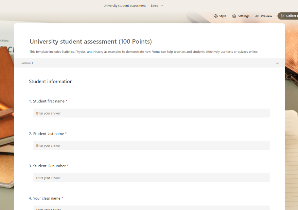Click the form description text
The height and width of the screenshot is (210, 298).
pos(143,52)
